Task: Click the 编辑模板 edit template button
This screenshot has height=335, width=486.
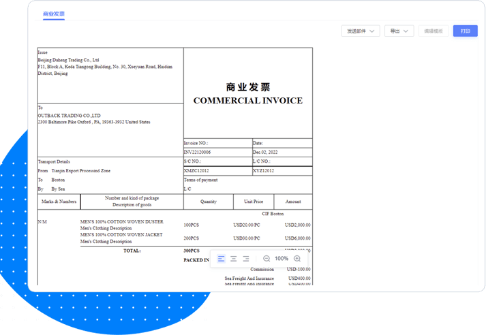Action: pyautogui.click(x=434, y=31)
